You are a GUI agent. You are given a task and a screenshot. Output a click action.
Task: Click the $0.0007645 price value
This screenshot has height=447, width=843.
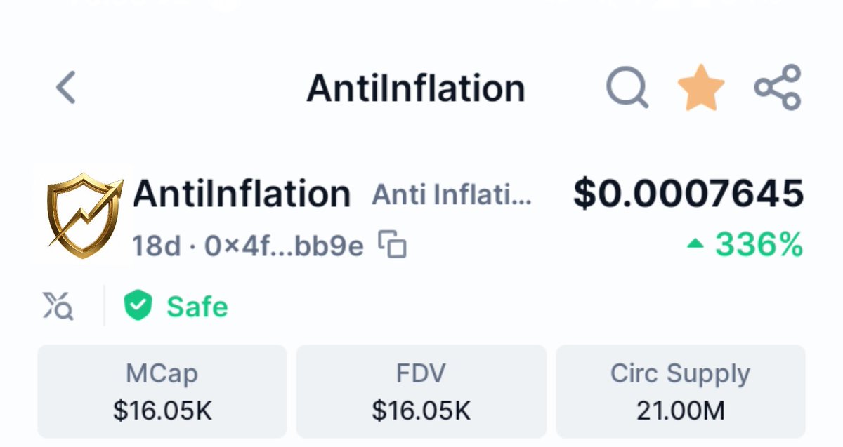pos(688,194)
